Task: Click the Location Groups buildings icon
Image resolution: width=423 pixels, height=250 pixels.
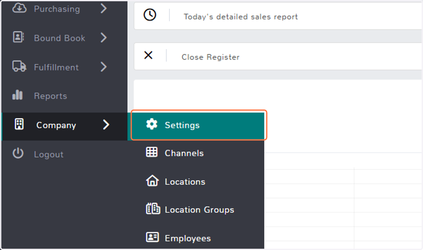Action: (x=153, y=209)
